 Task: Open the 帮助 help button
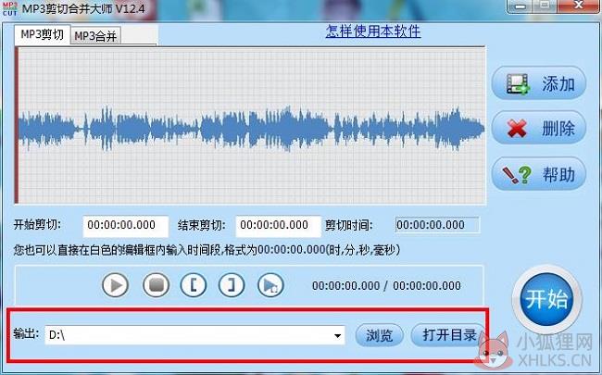539,174
